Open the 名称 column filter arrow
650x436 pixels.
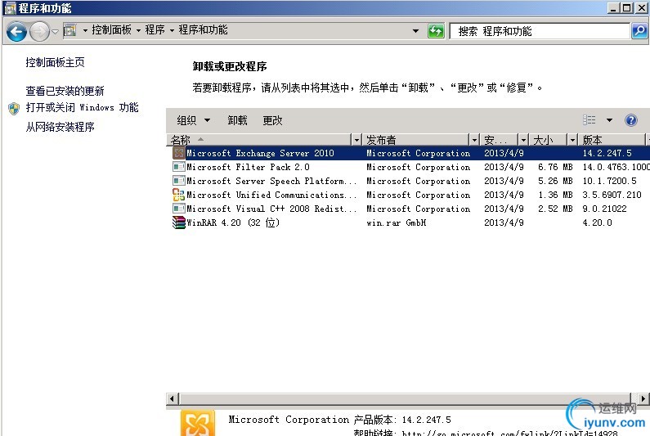356,140
